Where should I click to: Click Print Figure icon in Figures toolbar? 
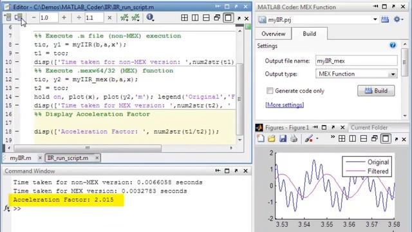pos(294,139)
